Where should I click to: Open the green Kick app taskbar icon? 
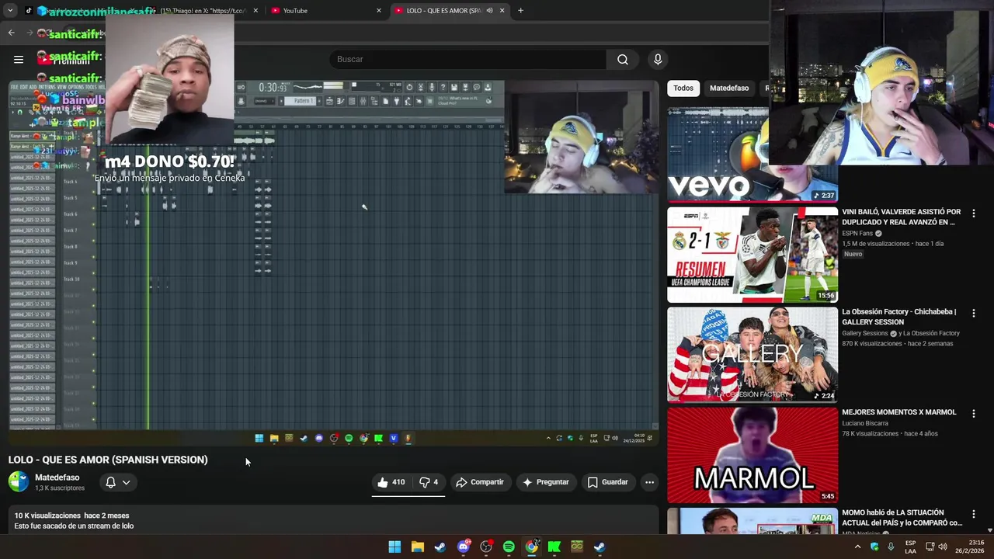pos(554,547)
